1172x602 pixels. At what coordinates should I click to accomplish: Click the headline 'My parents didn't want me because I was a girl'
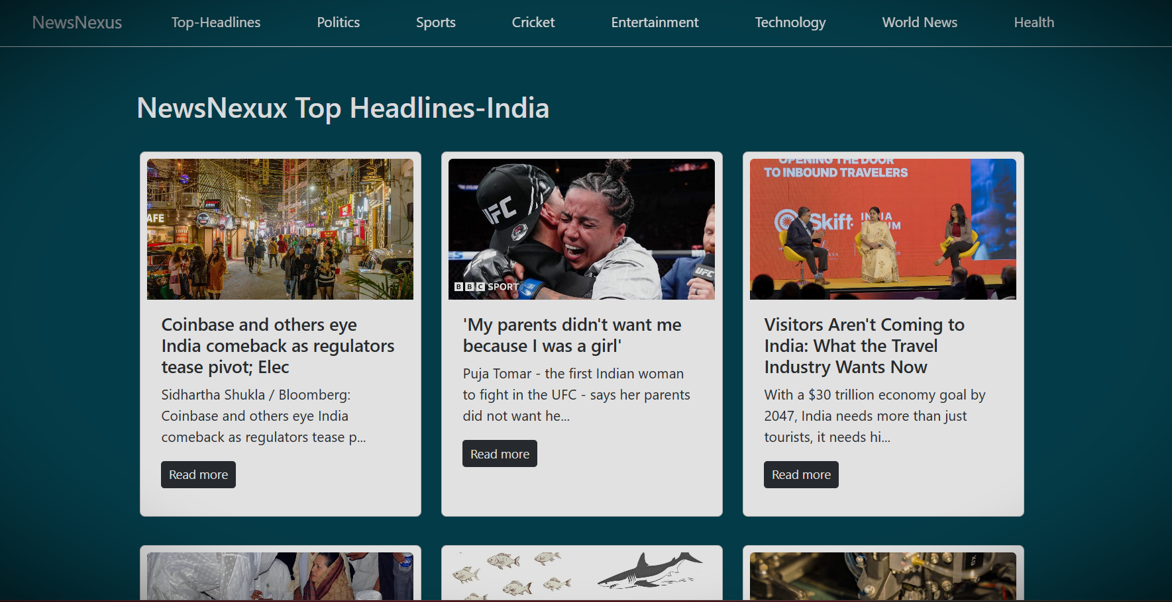572,335
